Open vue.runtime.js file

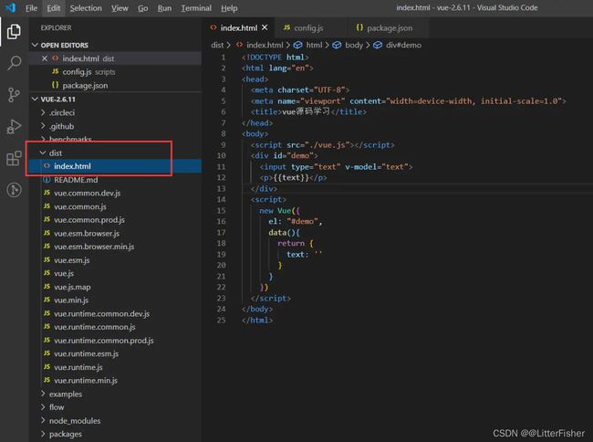coord(78,367)
